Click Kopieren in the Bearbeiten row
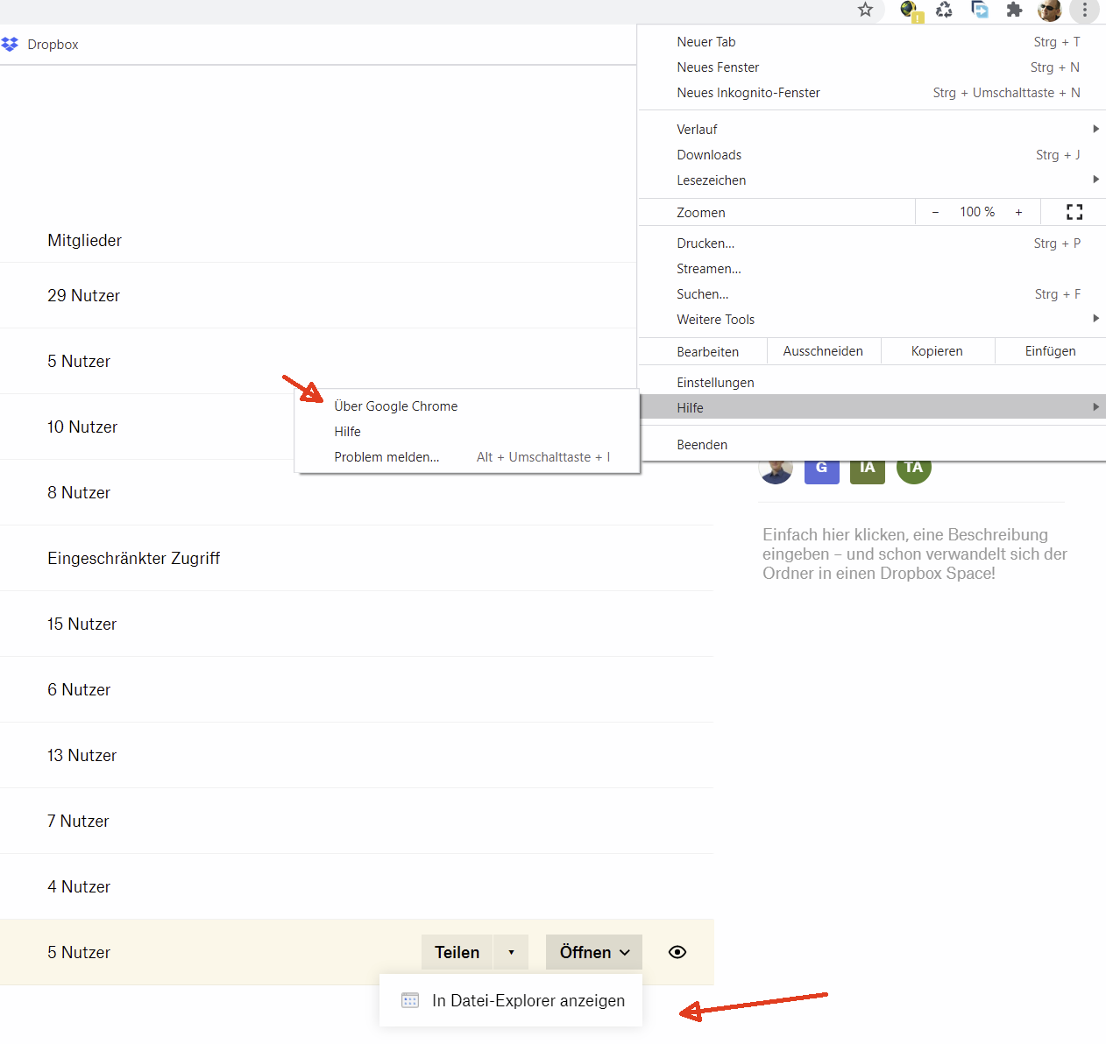Image resolution: width=1106 pixels, height=1044 pixels. pyautogui.click(x=937, y=351)
